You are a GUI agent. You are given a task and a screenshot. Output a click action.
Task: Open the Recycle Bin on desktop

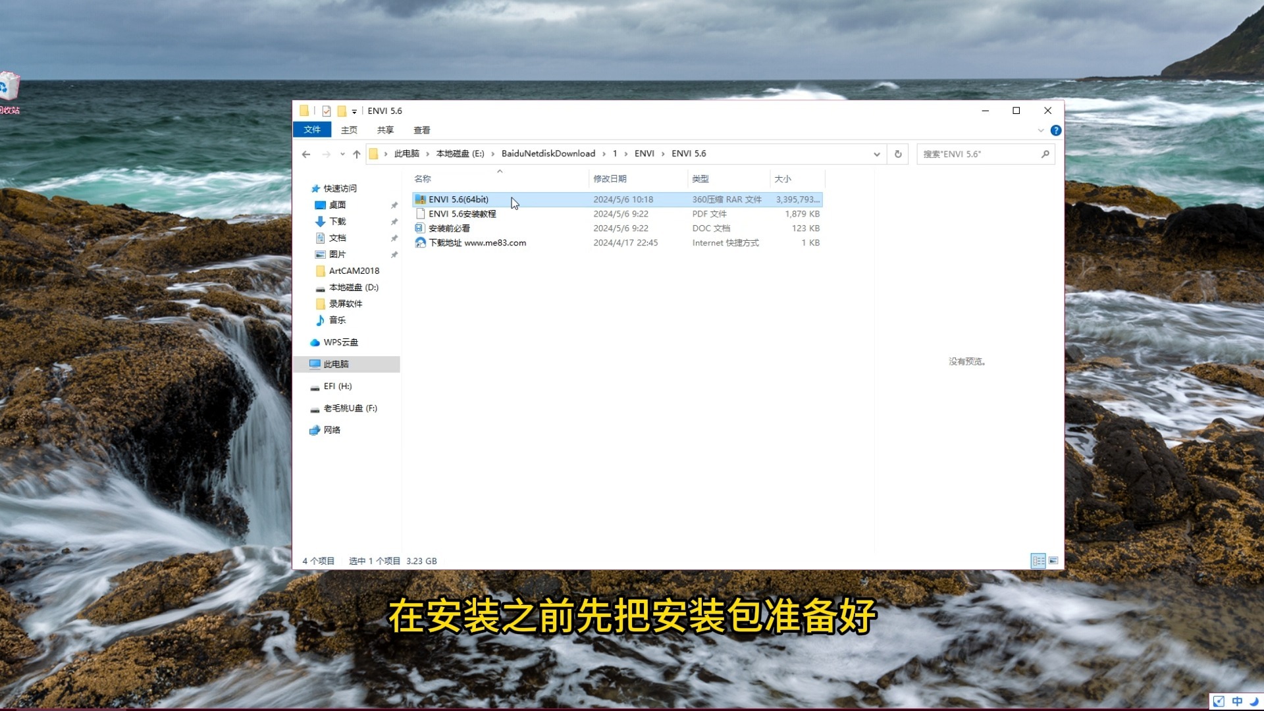point(9,92)
